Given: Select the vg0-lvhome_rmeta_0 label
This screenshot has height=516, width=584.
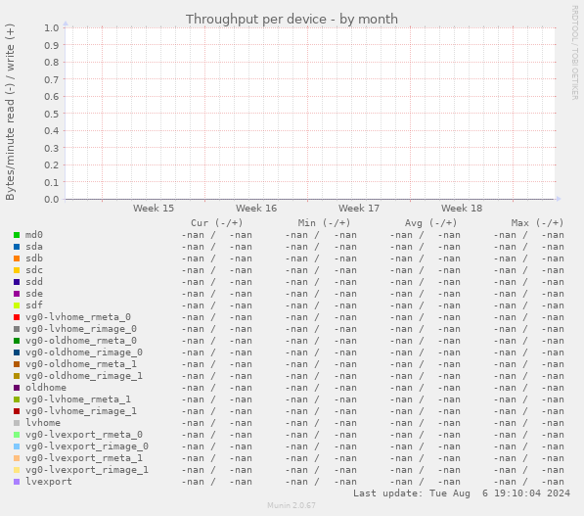Looking at the screenshot, I should [x=78, y=317].
